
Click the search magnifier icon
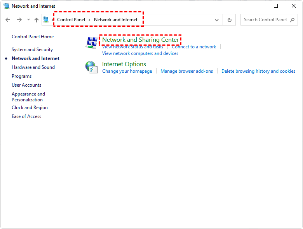coord(292,20)
